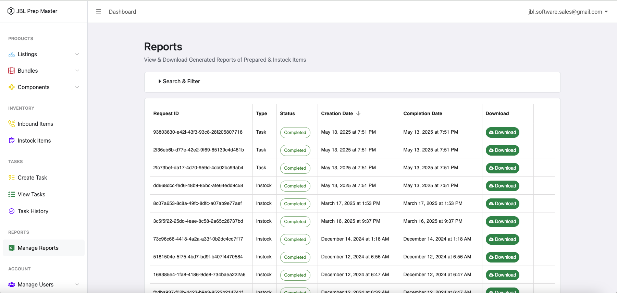Screen dimensions: 617x293
Task: Open the jbl.software.sales@gmail.com account dropdown
Action: 568,12
